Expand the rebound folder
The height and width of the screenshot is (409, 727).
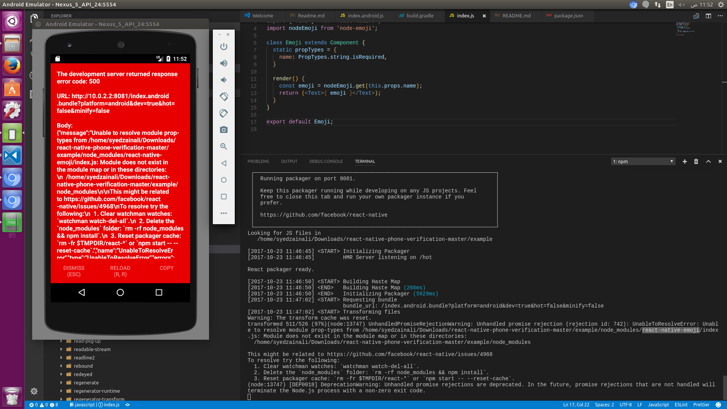coord(83,366)
